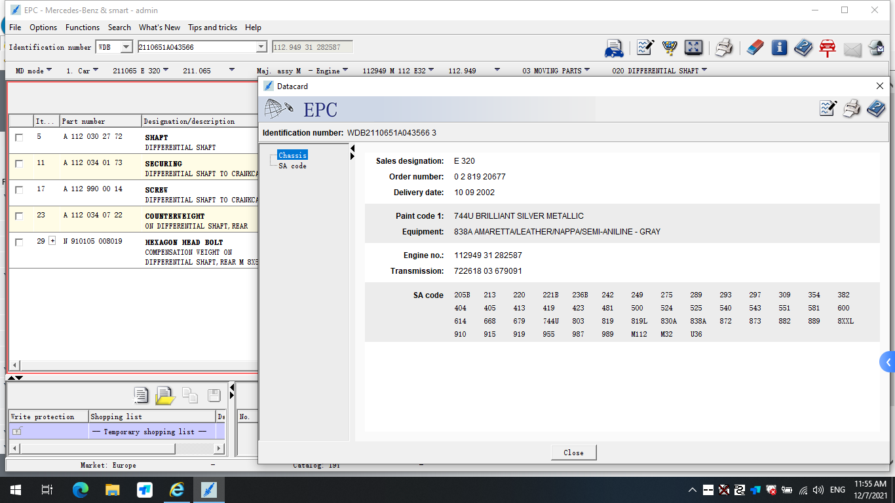Viewport: 895px width, 503px height.
Task: Tick the checkbox for item 17 SCREW
Action: click(x=19, y=190)
